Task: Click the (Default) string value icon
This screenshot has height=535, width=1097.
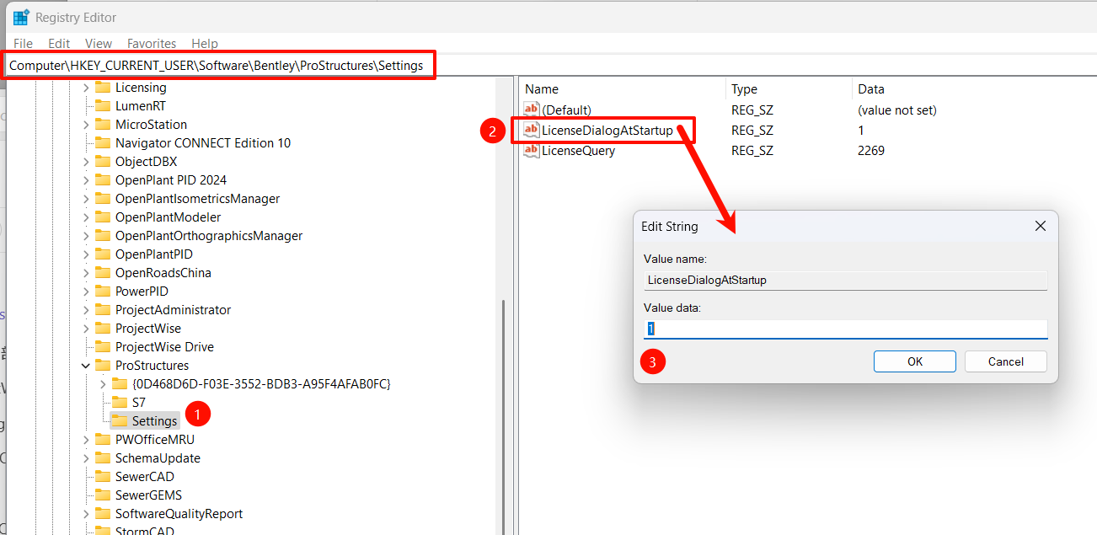Action: [531, 110]
